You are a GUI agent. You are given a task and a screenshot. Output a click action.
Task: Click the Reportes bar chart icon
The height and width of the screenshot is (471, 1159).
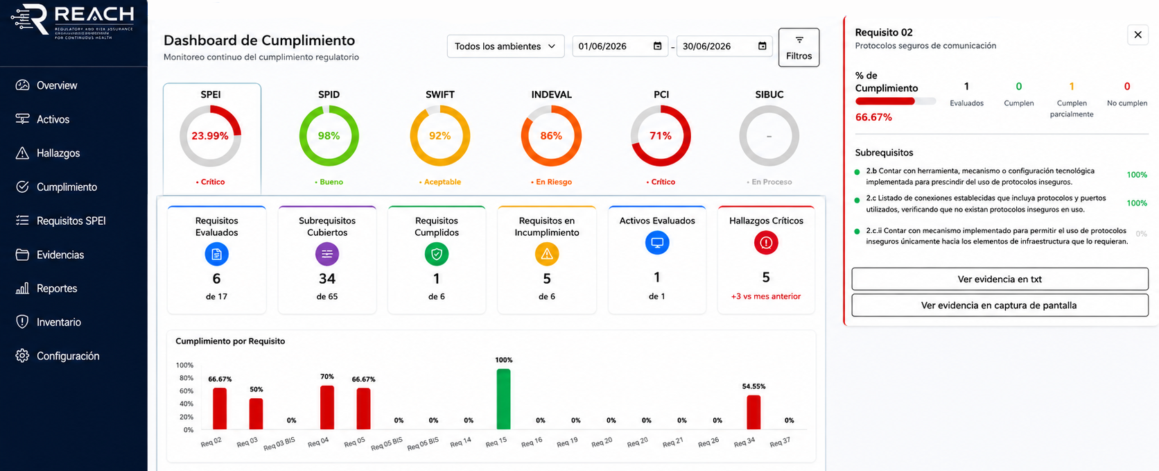(22, 289)
